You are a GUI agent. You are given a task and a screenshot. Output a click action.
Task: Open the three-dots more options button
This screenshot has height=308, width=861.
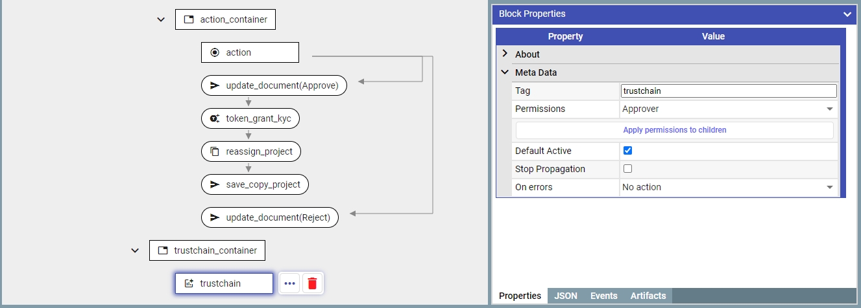[x=289, y=283]
